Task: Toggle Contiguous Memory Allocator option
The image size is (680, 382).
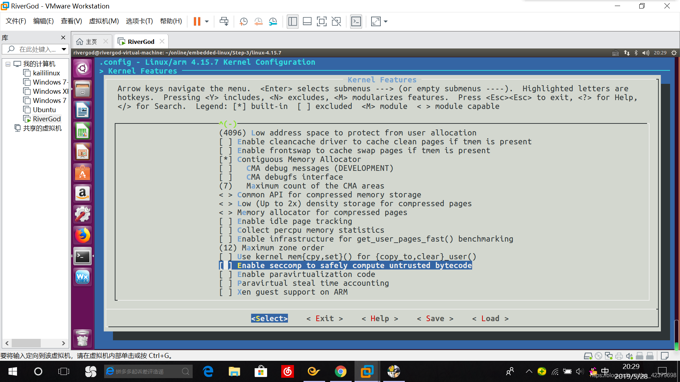Action: point(290,160)
